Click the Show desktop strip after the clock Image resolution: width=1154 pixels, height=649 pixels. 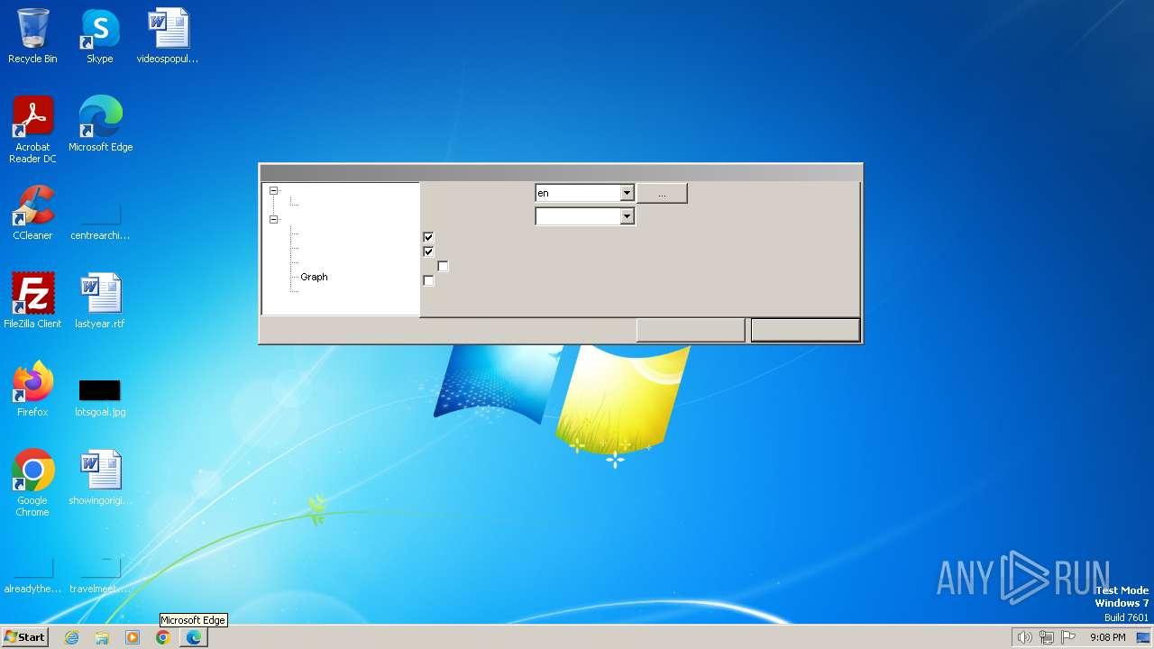pyautogui.click(x=1143, y=637)
